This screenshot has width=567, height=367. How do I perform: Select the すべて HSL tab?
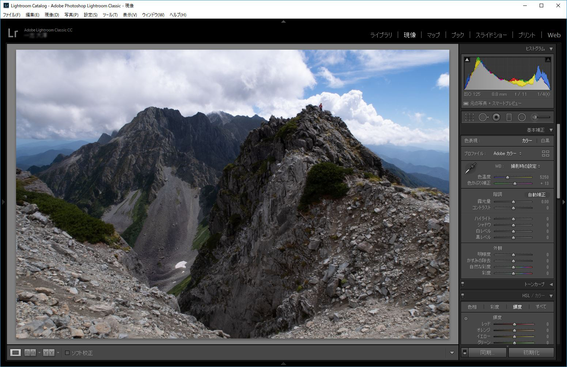541,307
